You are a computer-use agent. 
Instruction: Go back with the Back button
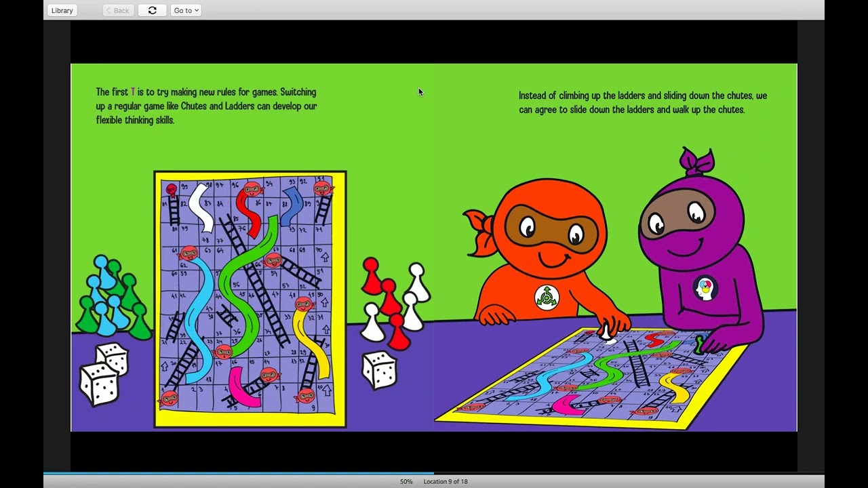point(118,10)
